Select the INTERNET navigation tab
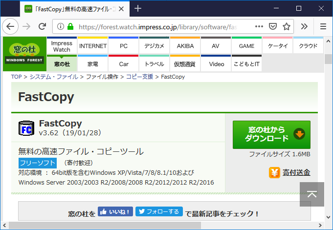 tap(92, 46)
